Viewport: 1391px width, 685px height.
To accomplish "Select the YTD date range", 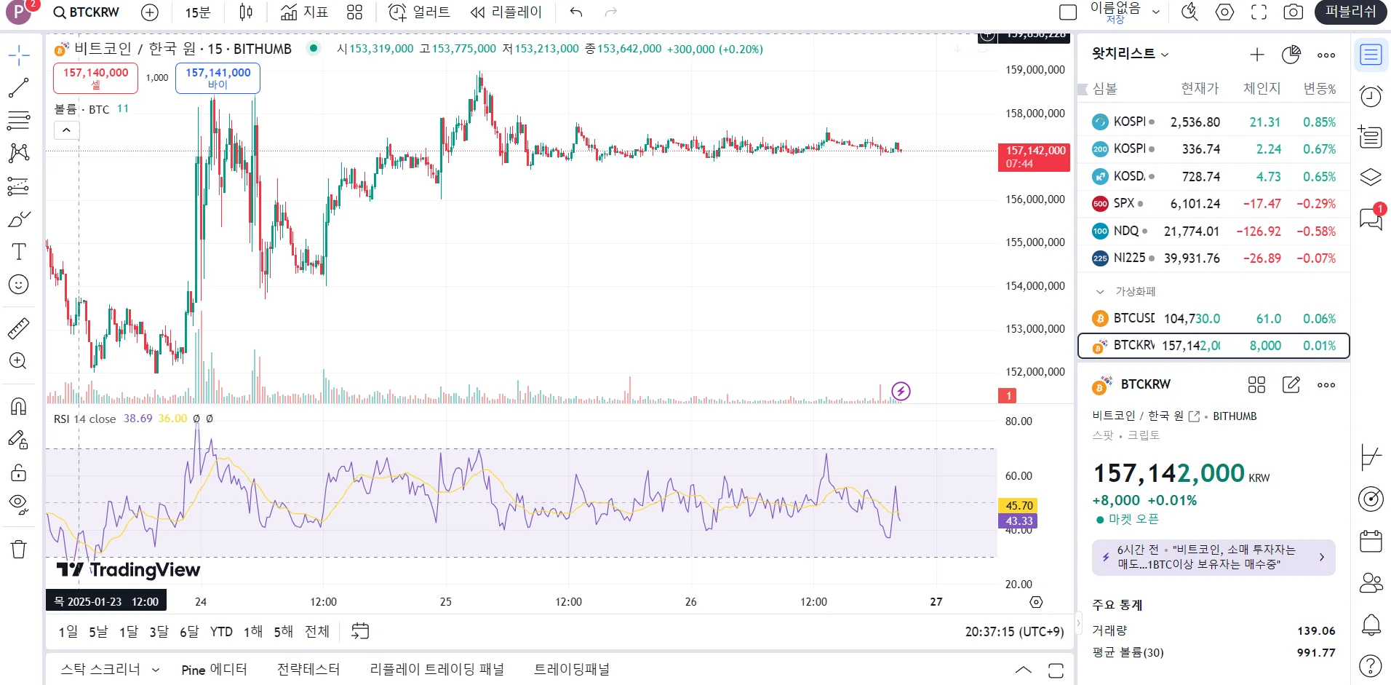I will tap(221, 631).
